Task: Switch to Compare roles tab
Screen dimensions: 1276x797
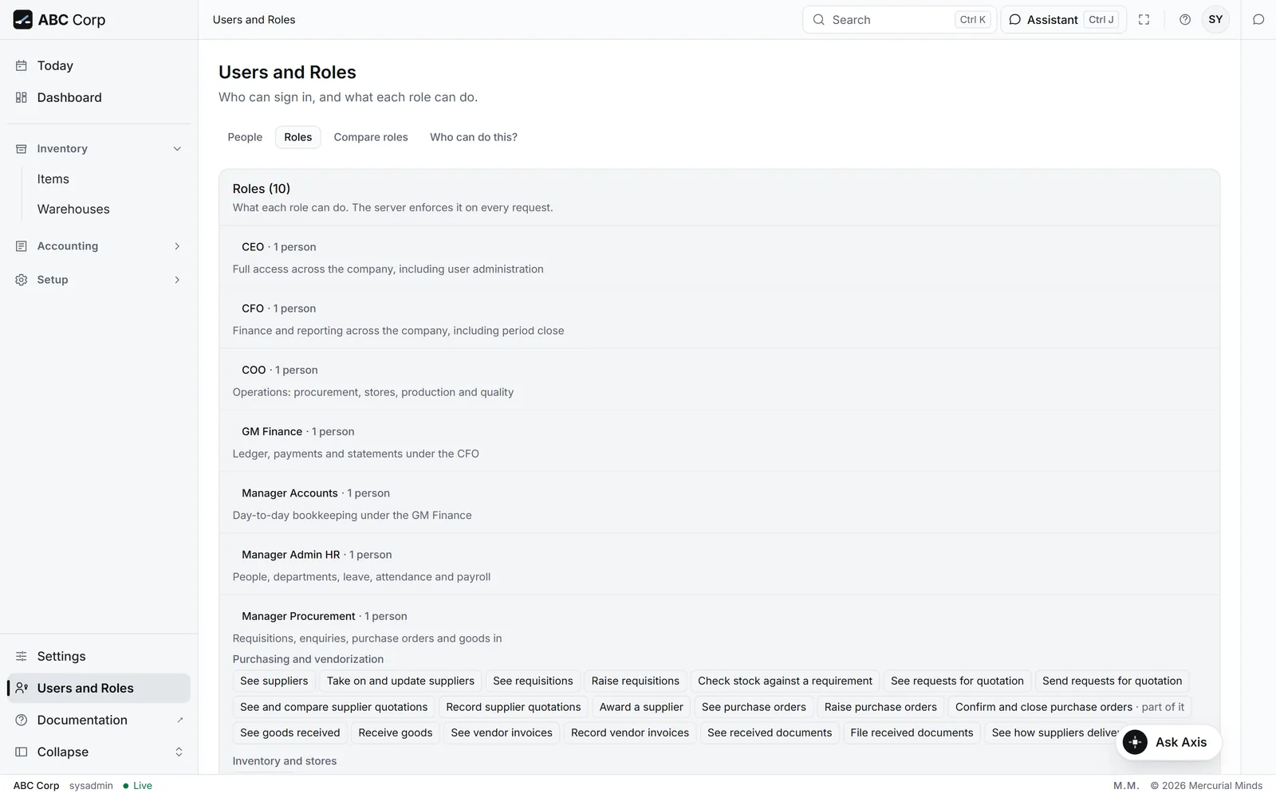Action: [371, 137]
